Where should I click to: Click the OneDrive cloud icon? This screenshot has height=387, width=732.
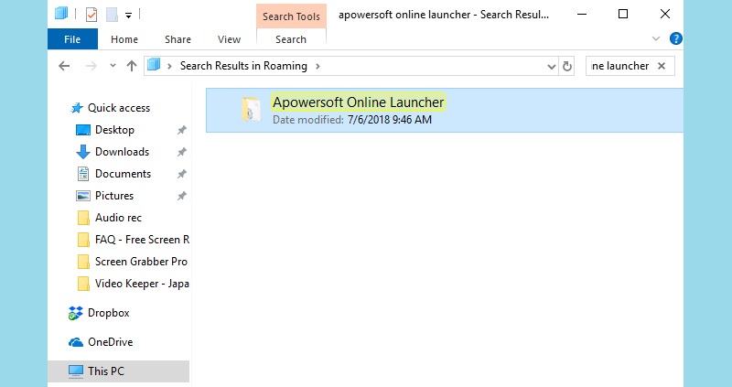(76, 343)
